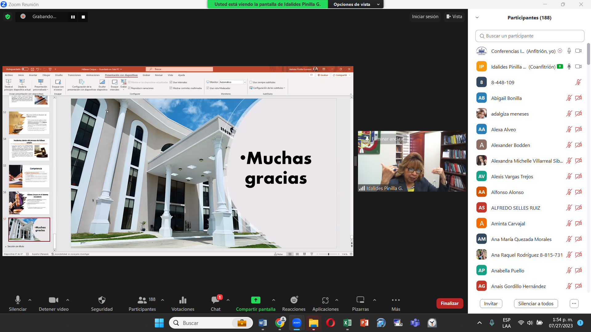Open Seguridad shield icon
The image size is (591, 332).
[x=102, y=300]
